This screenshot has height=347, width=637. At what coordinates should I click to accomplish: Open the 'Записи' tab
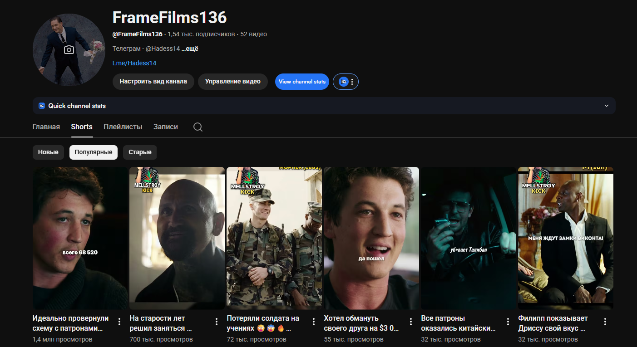165,127
